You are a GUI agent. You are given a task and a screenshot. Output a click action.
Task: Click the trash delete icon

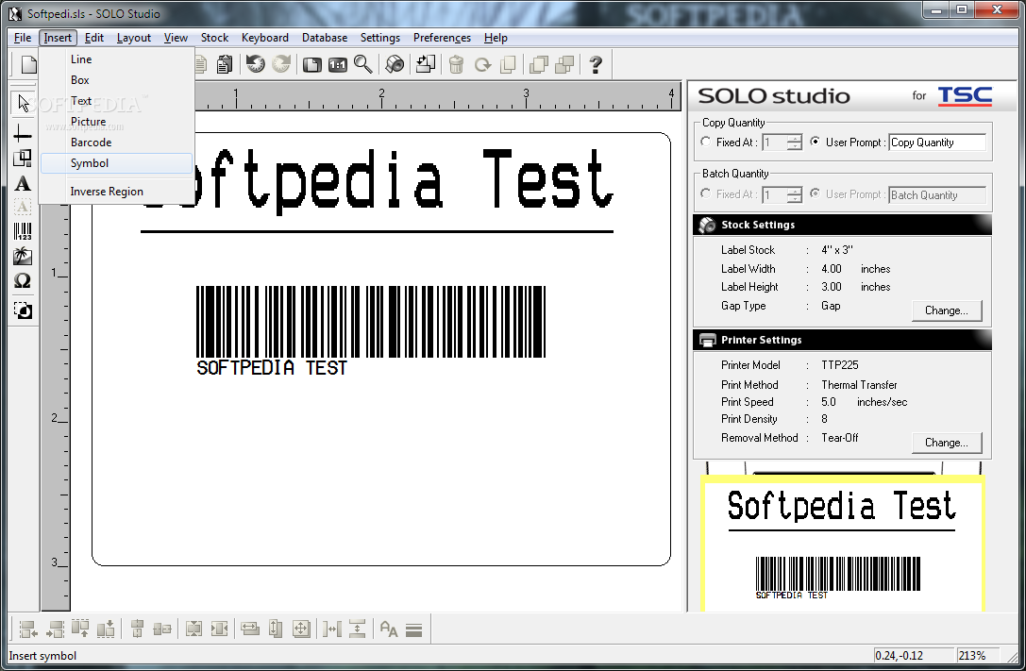457,65
